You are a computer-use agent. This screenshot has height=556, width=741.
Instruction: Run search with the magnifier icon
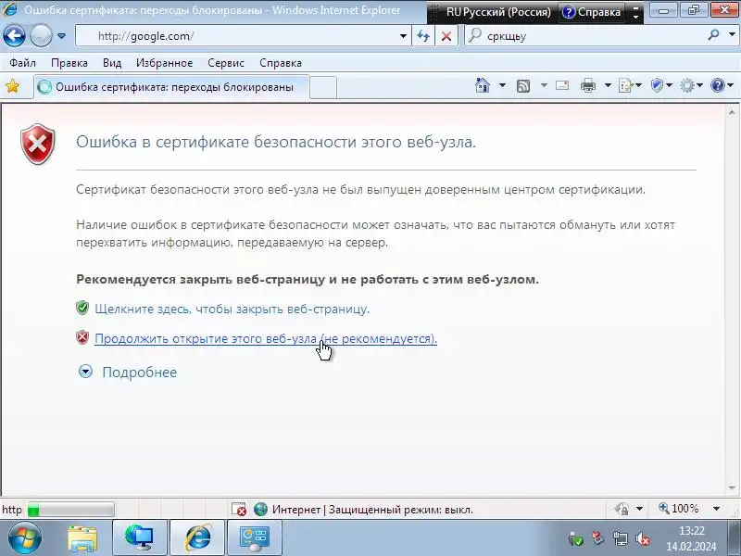713,35
